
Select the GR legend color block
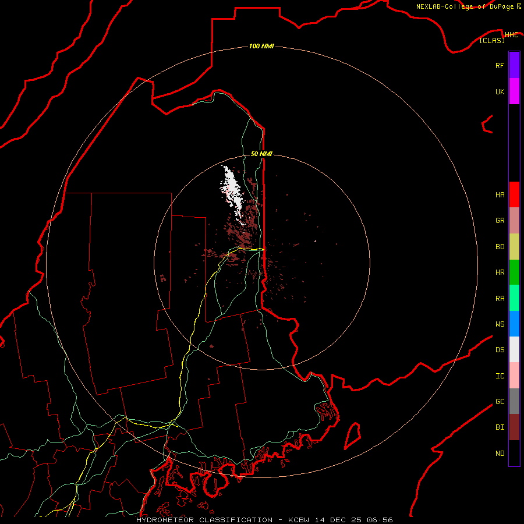[x=514, y=221]
